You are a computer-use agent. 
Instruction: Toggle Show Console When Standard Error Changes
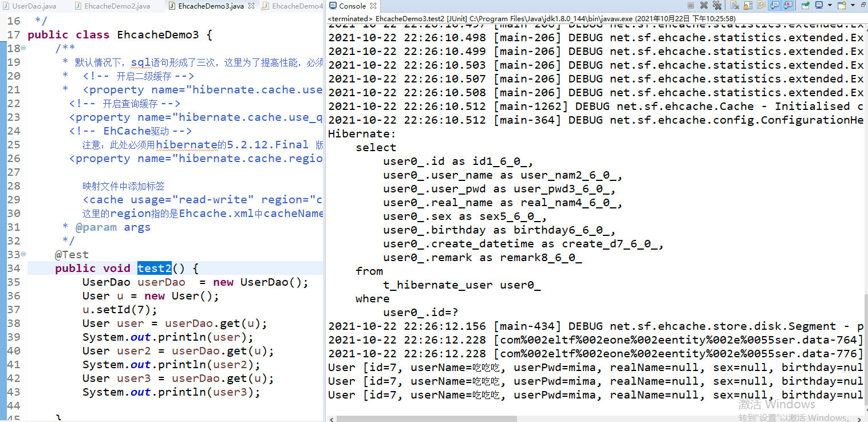[788, 6]
